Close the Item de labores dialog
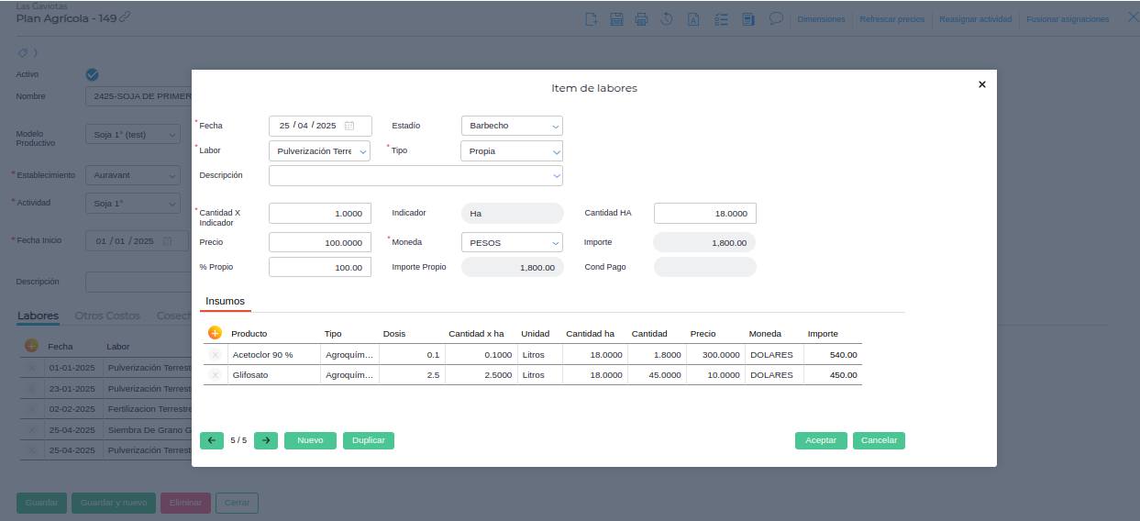The image size is (1140, 521). (981, 84)
